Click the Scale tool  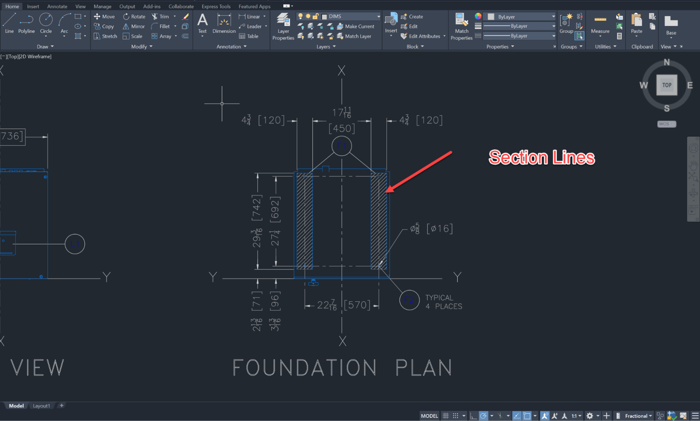click(x=133, y=36)
